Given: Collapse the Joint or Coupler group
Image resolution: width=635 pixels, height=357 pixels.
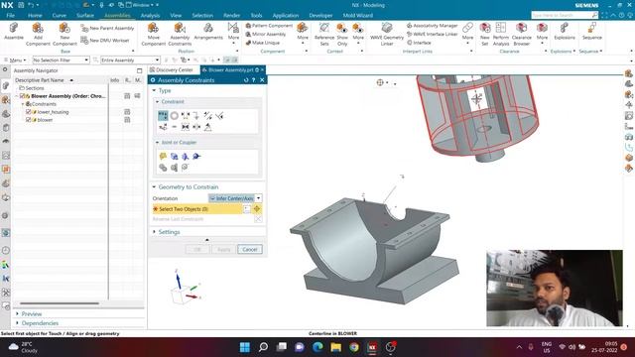Looking at the screenshot, I should coord(158,143).
